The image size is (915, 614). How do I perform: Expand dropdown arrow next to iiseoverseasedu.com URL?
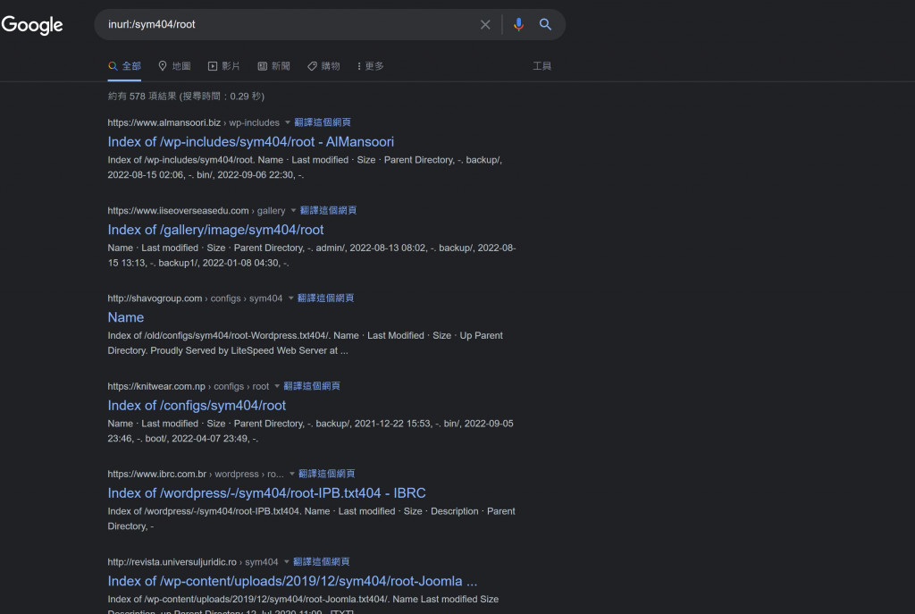click(293, 211)
